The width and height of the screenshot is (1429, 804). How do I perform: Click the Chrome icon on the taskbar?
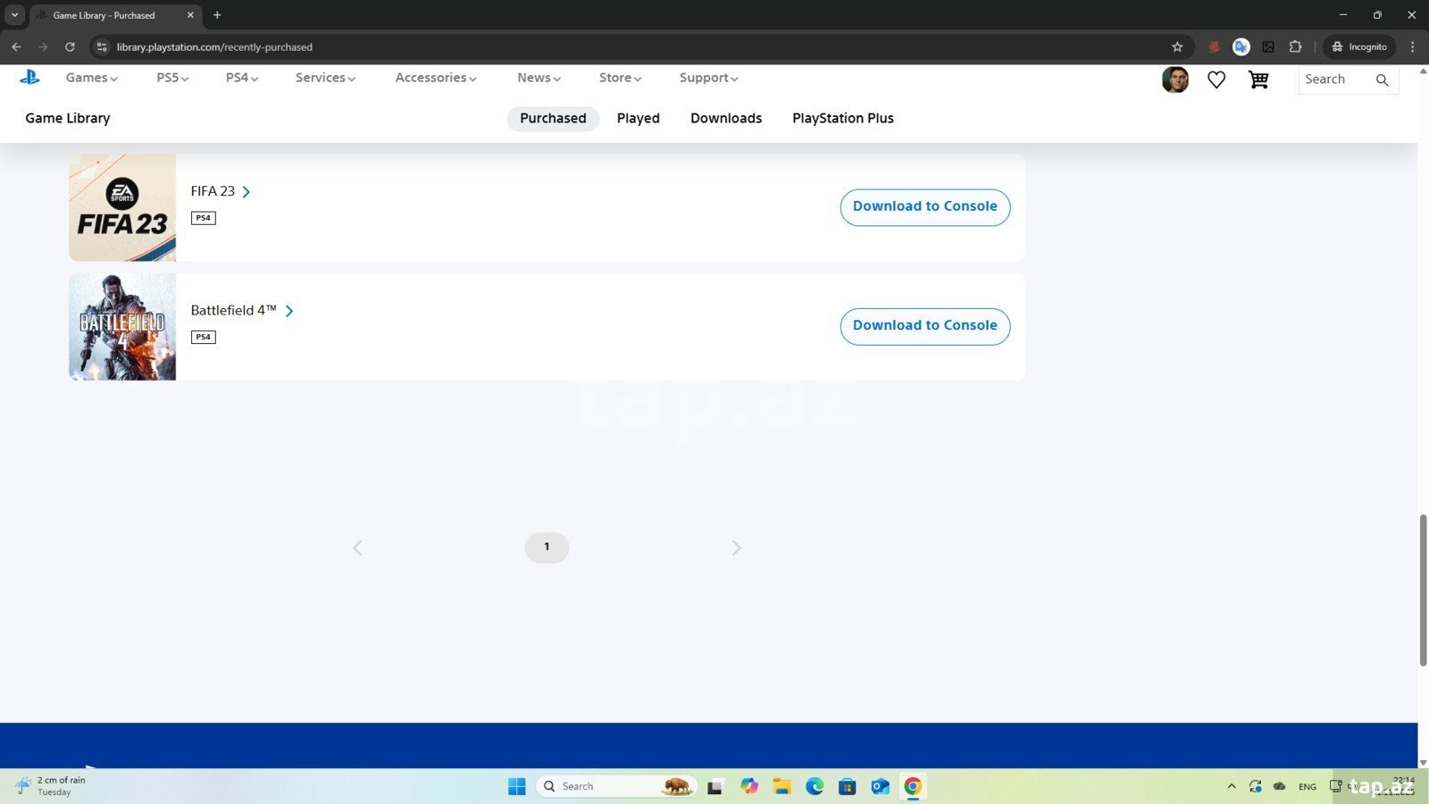tap(913, 786)
